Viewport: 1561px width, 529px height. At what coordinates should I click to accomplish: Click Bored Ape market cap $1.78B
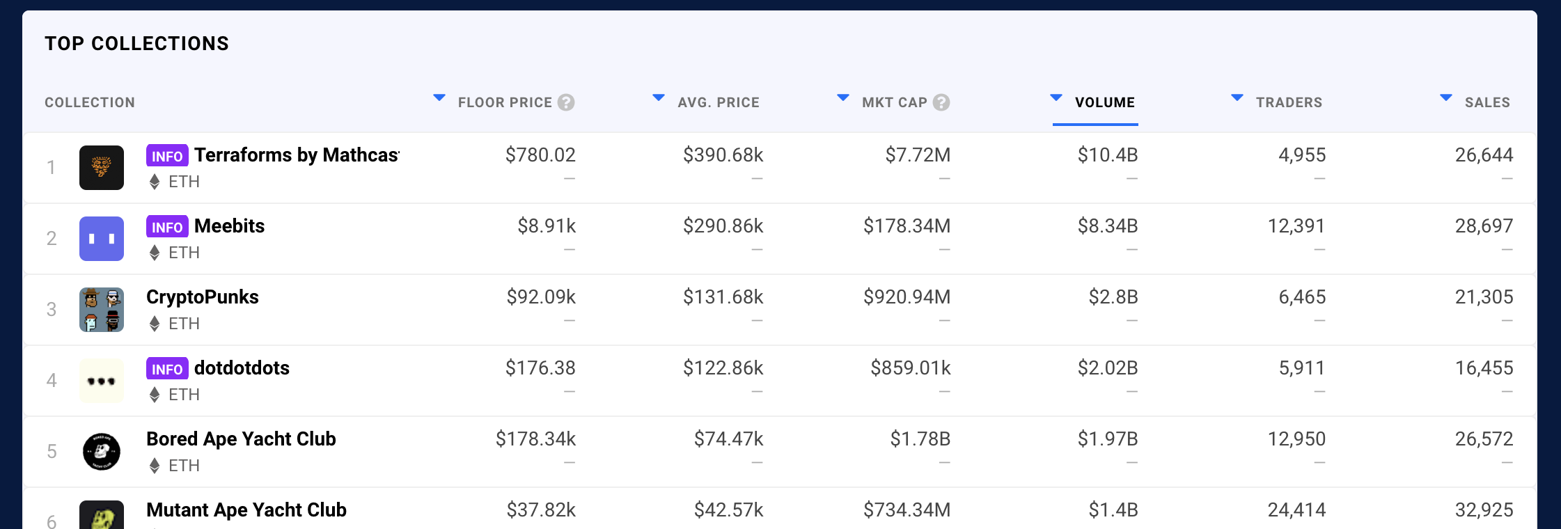920,439
